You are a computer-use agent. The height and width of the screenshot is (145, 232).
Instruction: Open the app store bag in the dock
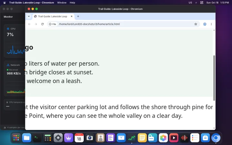click(205, 138)
